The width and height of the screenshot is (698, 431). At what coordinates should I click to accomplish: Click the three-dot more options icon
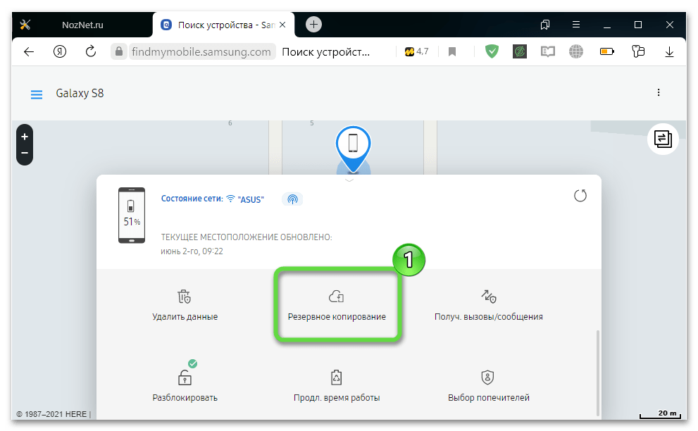tap(659, 93)
